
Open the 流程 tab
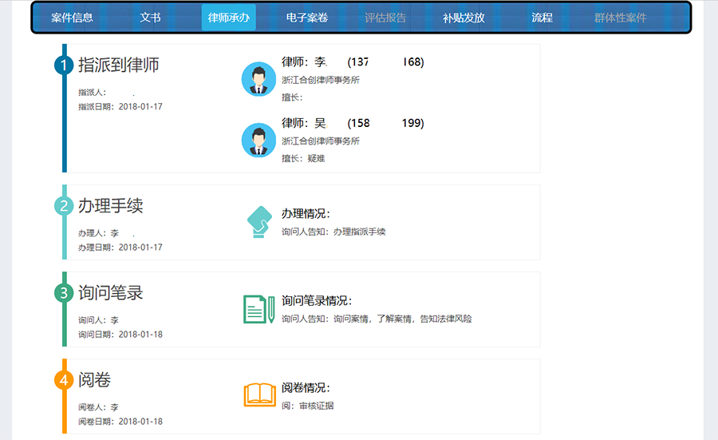pos(542,18)
